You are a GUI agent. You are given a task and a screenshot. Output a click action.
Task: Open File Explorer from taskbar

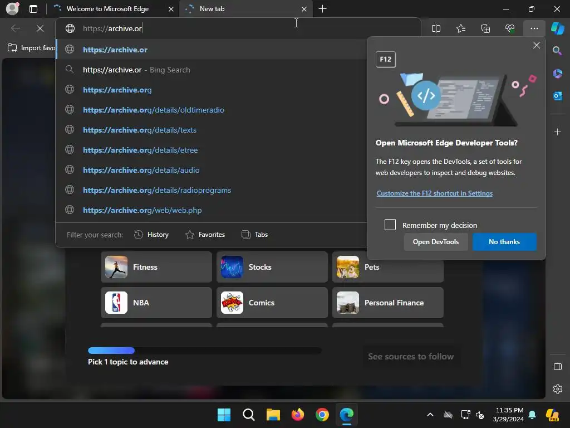(273, 415)
